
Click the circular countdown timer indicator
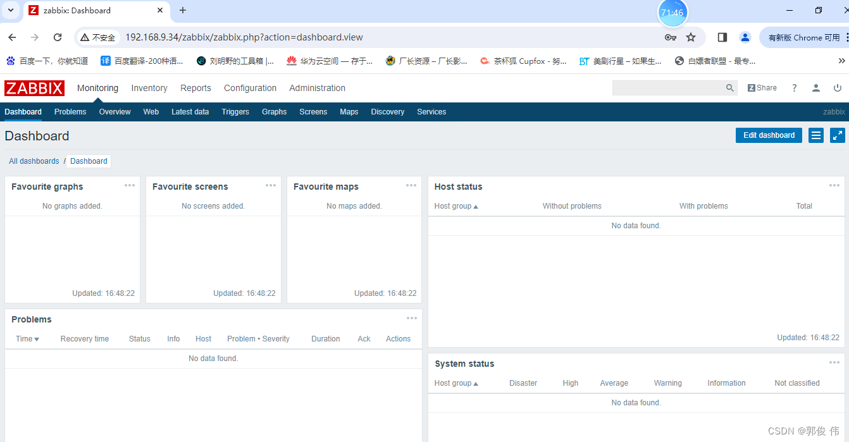coord(672,12)
